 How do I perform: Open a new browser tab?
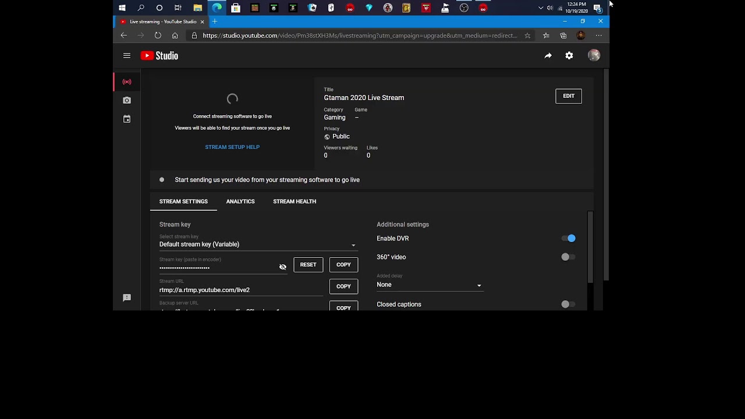[x=214, y=22]
